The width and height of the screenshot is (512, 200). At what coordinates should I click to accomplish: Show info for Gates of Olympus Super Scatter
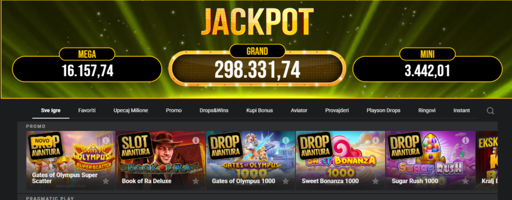105,140
